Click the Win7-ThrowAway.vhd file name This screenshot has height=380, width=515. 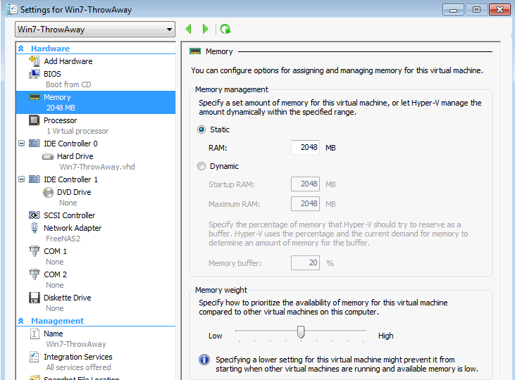point(97,167)
